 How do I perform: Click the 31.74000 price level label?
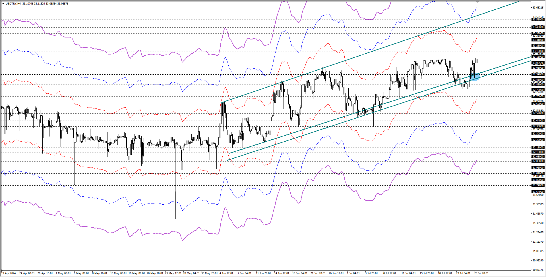538,185
